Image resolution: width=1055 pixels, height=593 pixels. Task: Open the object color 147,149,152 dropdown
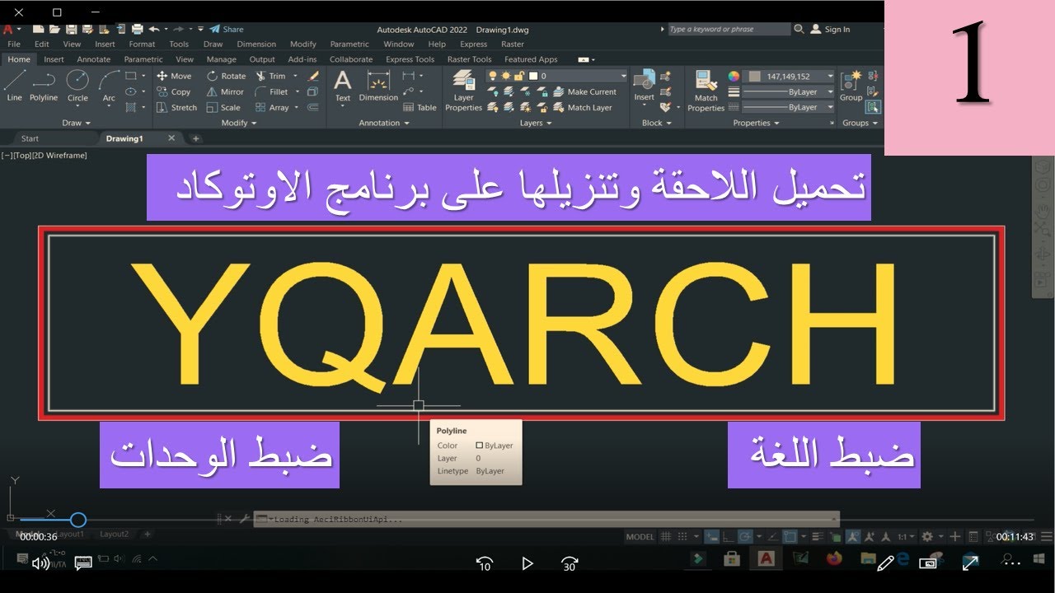[830, 76]
